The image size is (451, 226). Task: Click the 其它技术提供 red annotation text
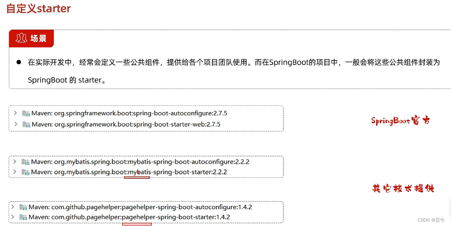tap(403, 188)
